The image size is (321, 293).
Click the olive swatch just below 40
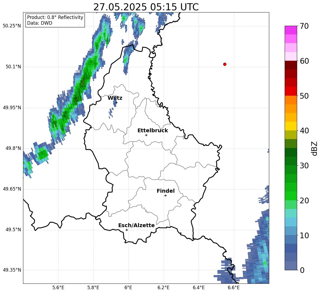pos(291,135)
